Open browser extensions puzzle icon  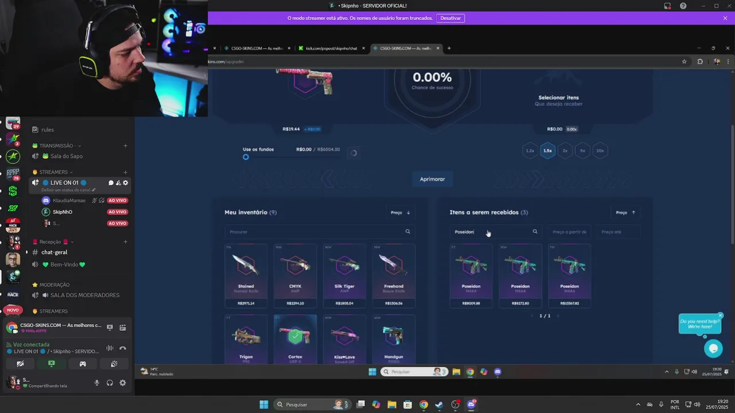pyautogui.click(x=700, y=61)
